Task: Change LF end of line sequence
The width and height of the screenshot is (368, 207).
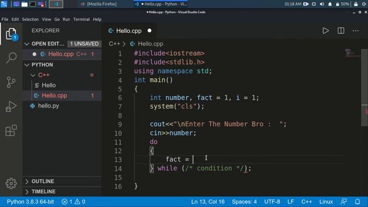Action: [290, 202]
